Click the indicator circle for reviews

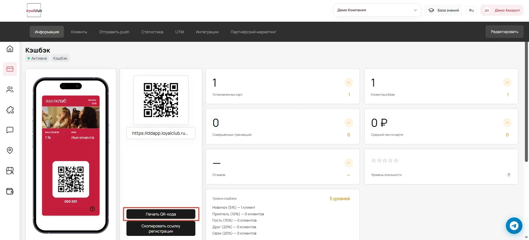(x=349, y=163)
